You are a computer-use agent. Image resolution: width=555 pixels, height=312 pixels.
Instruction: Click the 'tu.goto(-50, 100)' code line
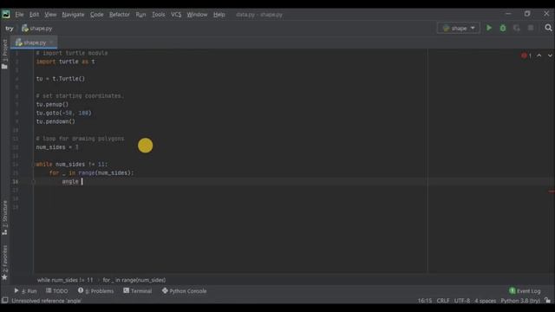coord(63,113)
